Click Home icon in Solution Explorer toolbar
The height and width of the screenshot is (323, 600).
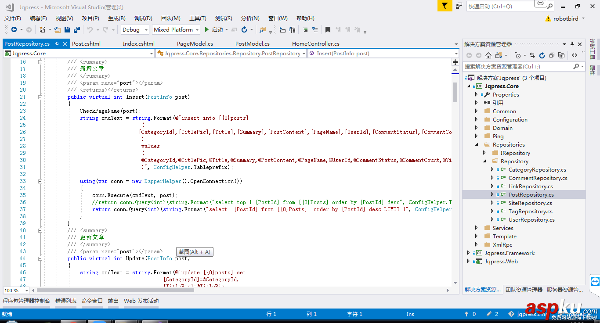click(488, 55)
